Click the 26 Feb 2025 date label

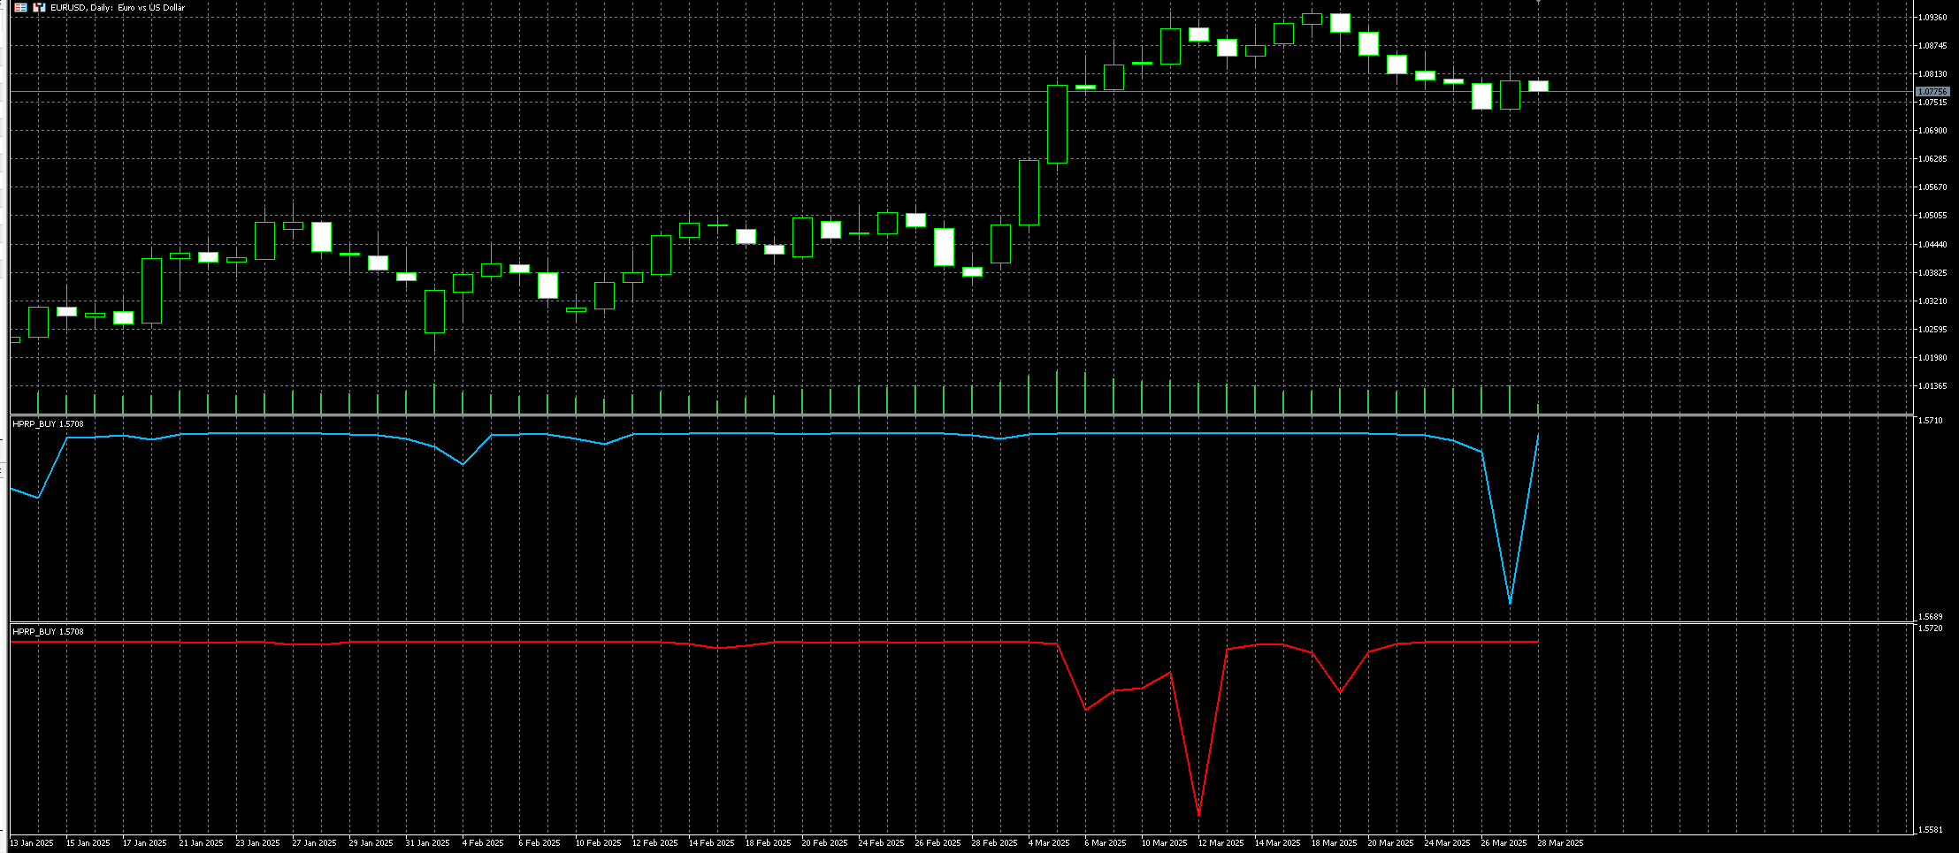937,843
